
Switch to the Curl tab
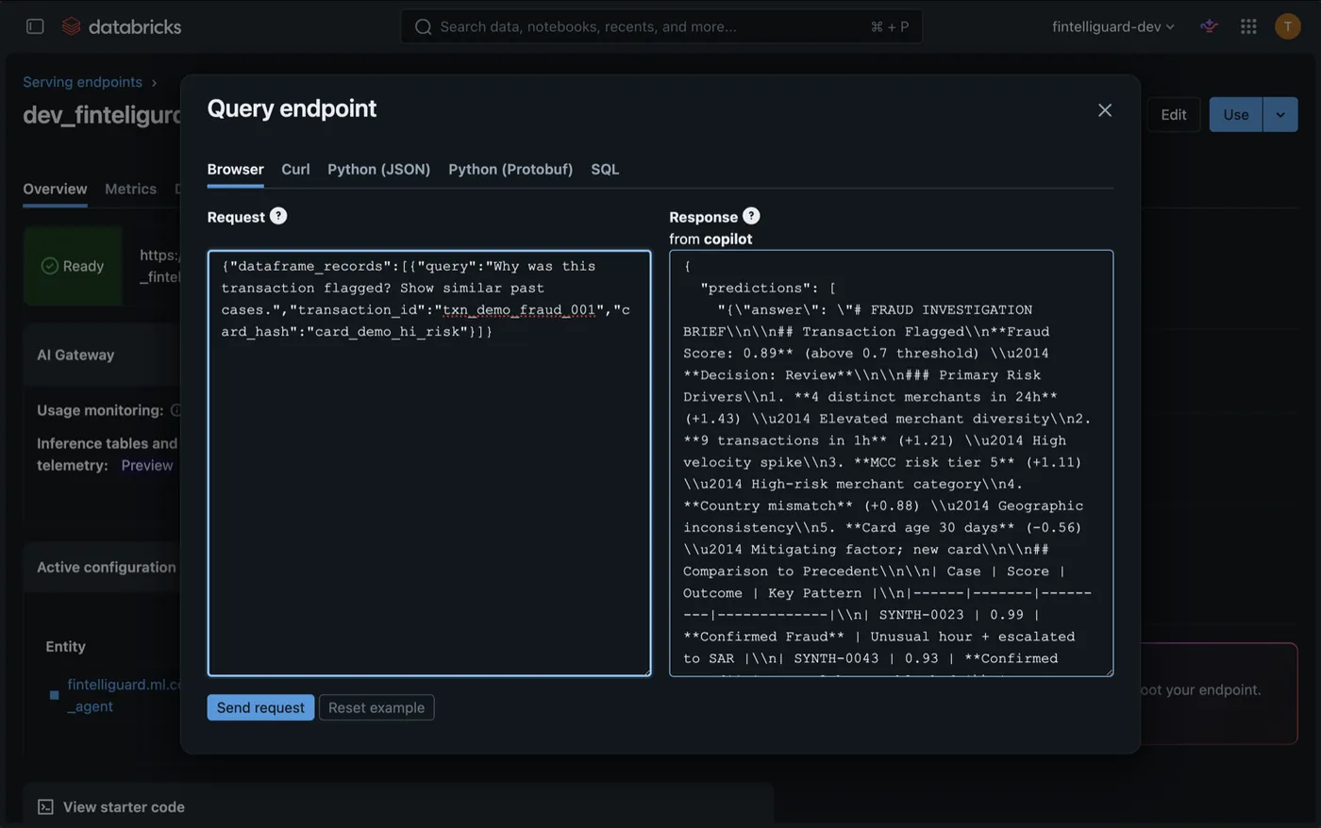(295, 170)
